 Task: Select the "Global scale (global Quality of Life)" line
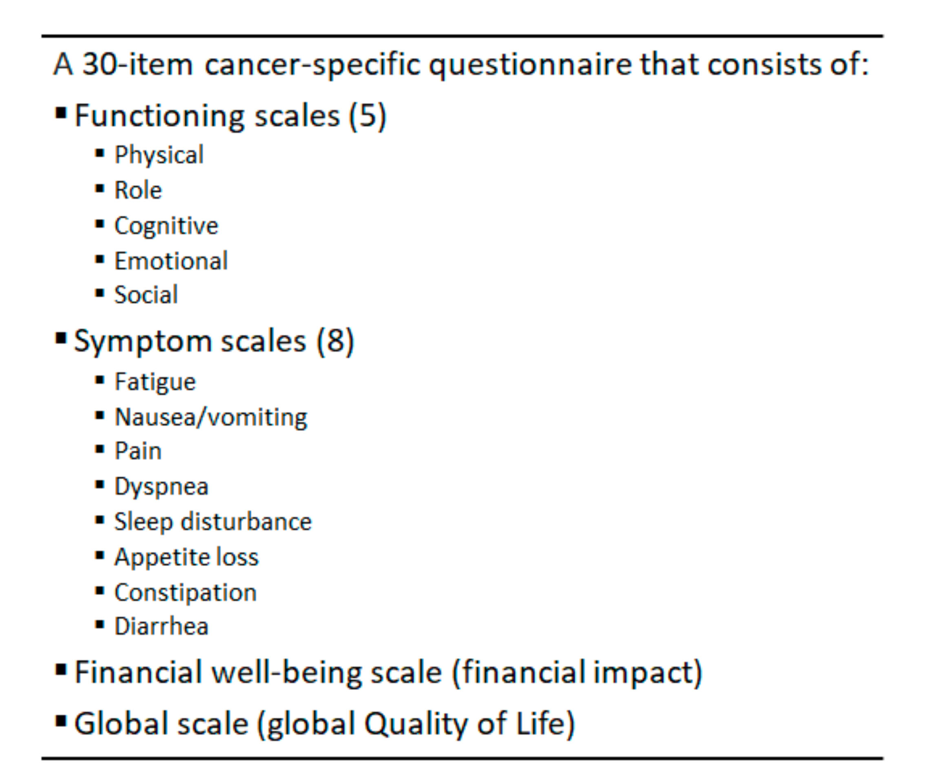point(324,724)
